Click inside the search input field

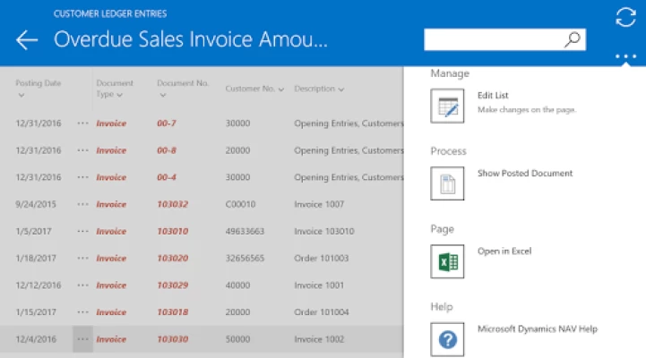494,39
